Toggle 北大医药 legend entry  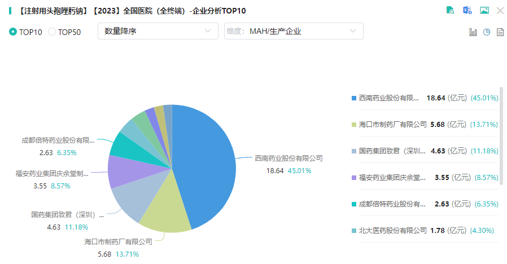pos(392,230)
